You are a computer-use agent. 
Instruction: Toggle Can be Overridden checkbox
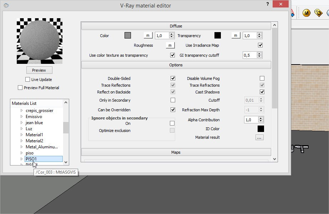tap(173, 110)
